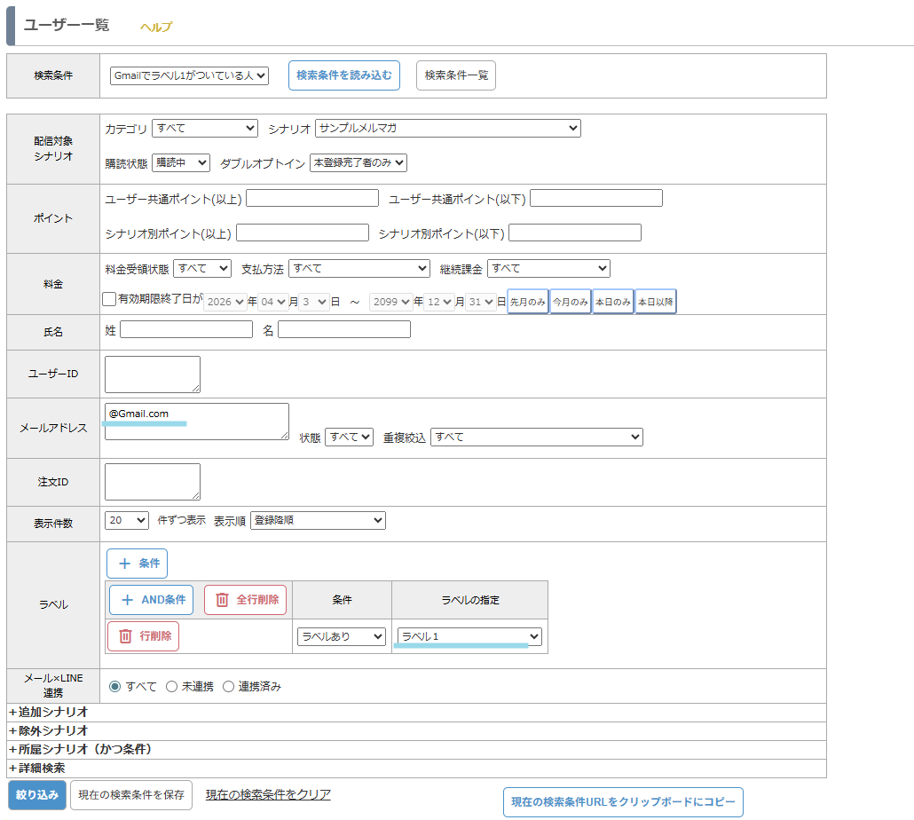Image resolution: width=914 pixels, height=820 pixels.
Task: Click the AND条件 plus button
Action: coord(151,600)
